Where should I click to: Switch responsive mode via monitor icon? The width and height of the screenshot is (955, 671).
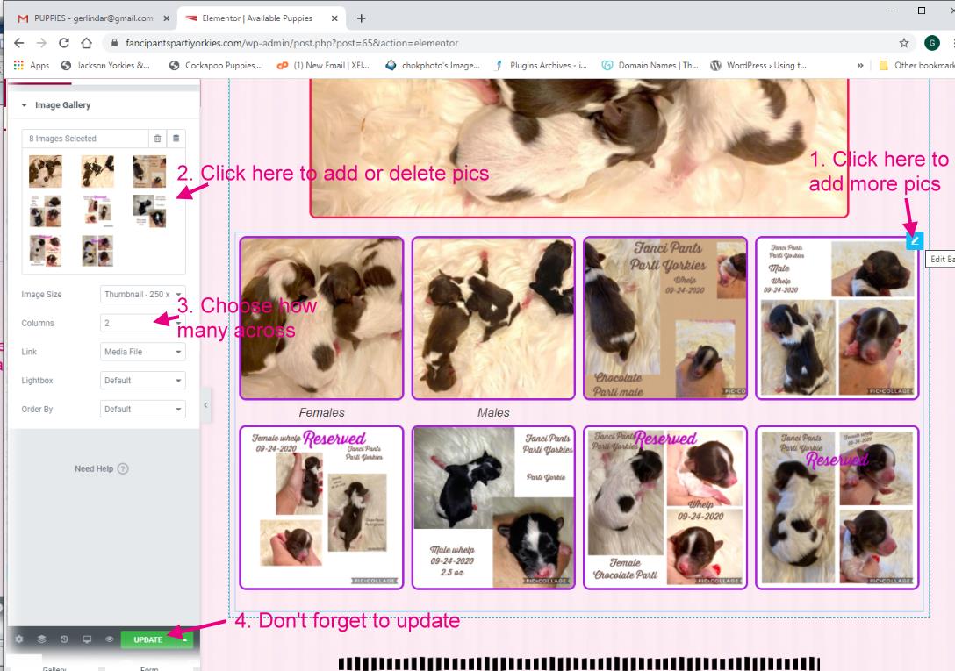[87, 639]
